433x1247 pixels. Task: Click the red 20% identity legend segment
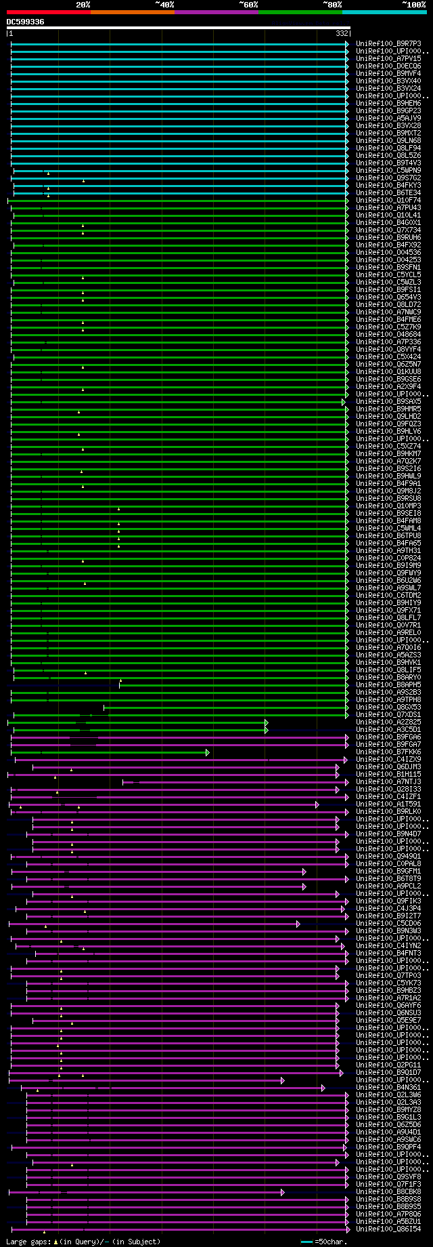point(49,12)
